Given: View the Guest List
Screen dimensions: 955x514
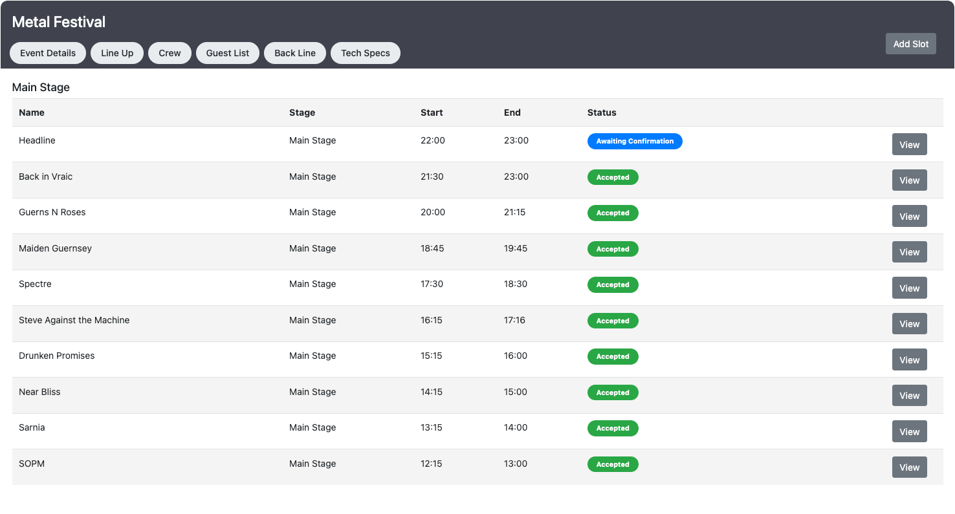Looking at the screenshot, I should 227,53.
